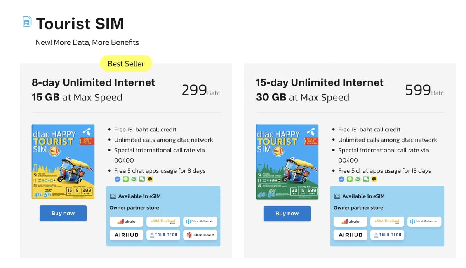Click WhatsApp icon in the 8-day plan
This screenshot has width=466, height=268.
[x=134, y=179]
